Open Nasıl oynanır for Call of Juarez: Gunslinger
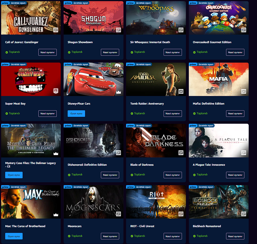Image resolution: width=257 pixels, height=244 pixels. tap(48, 52)
